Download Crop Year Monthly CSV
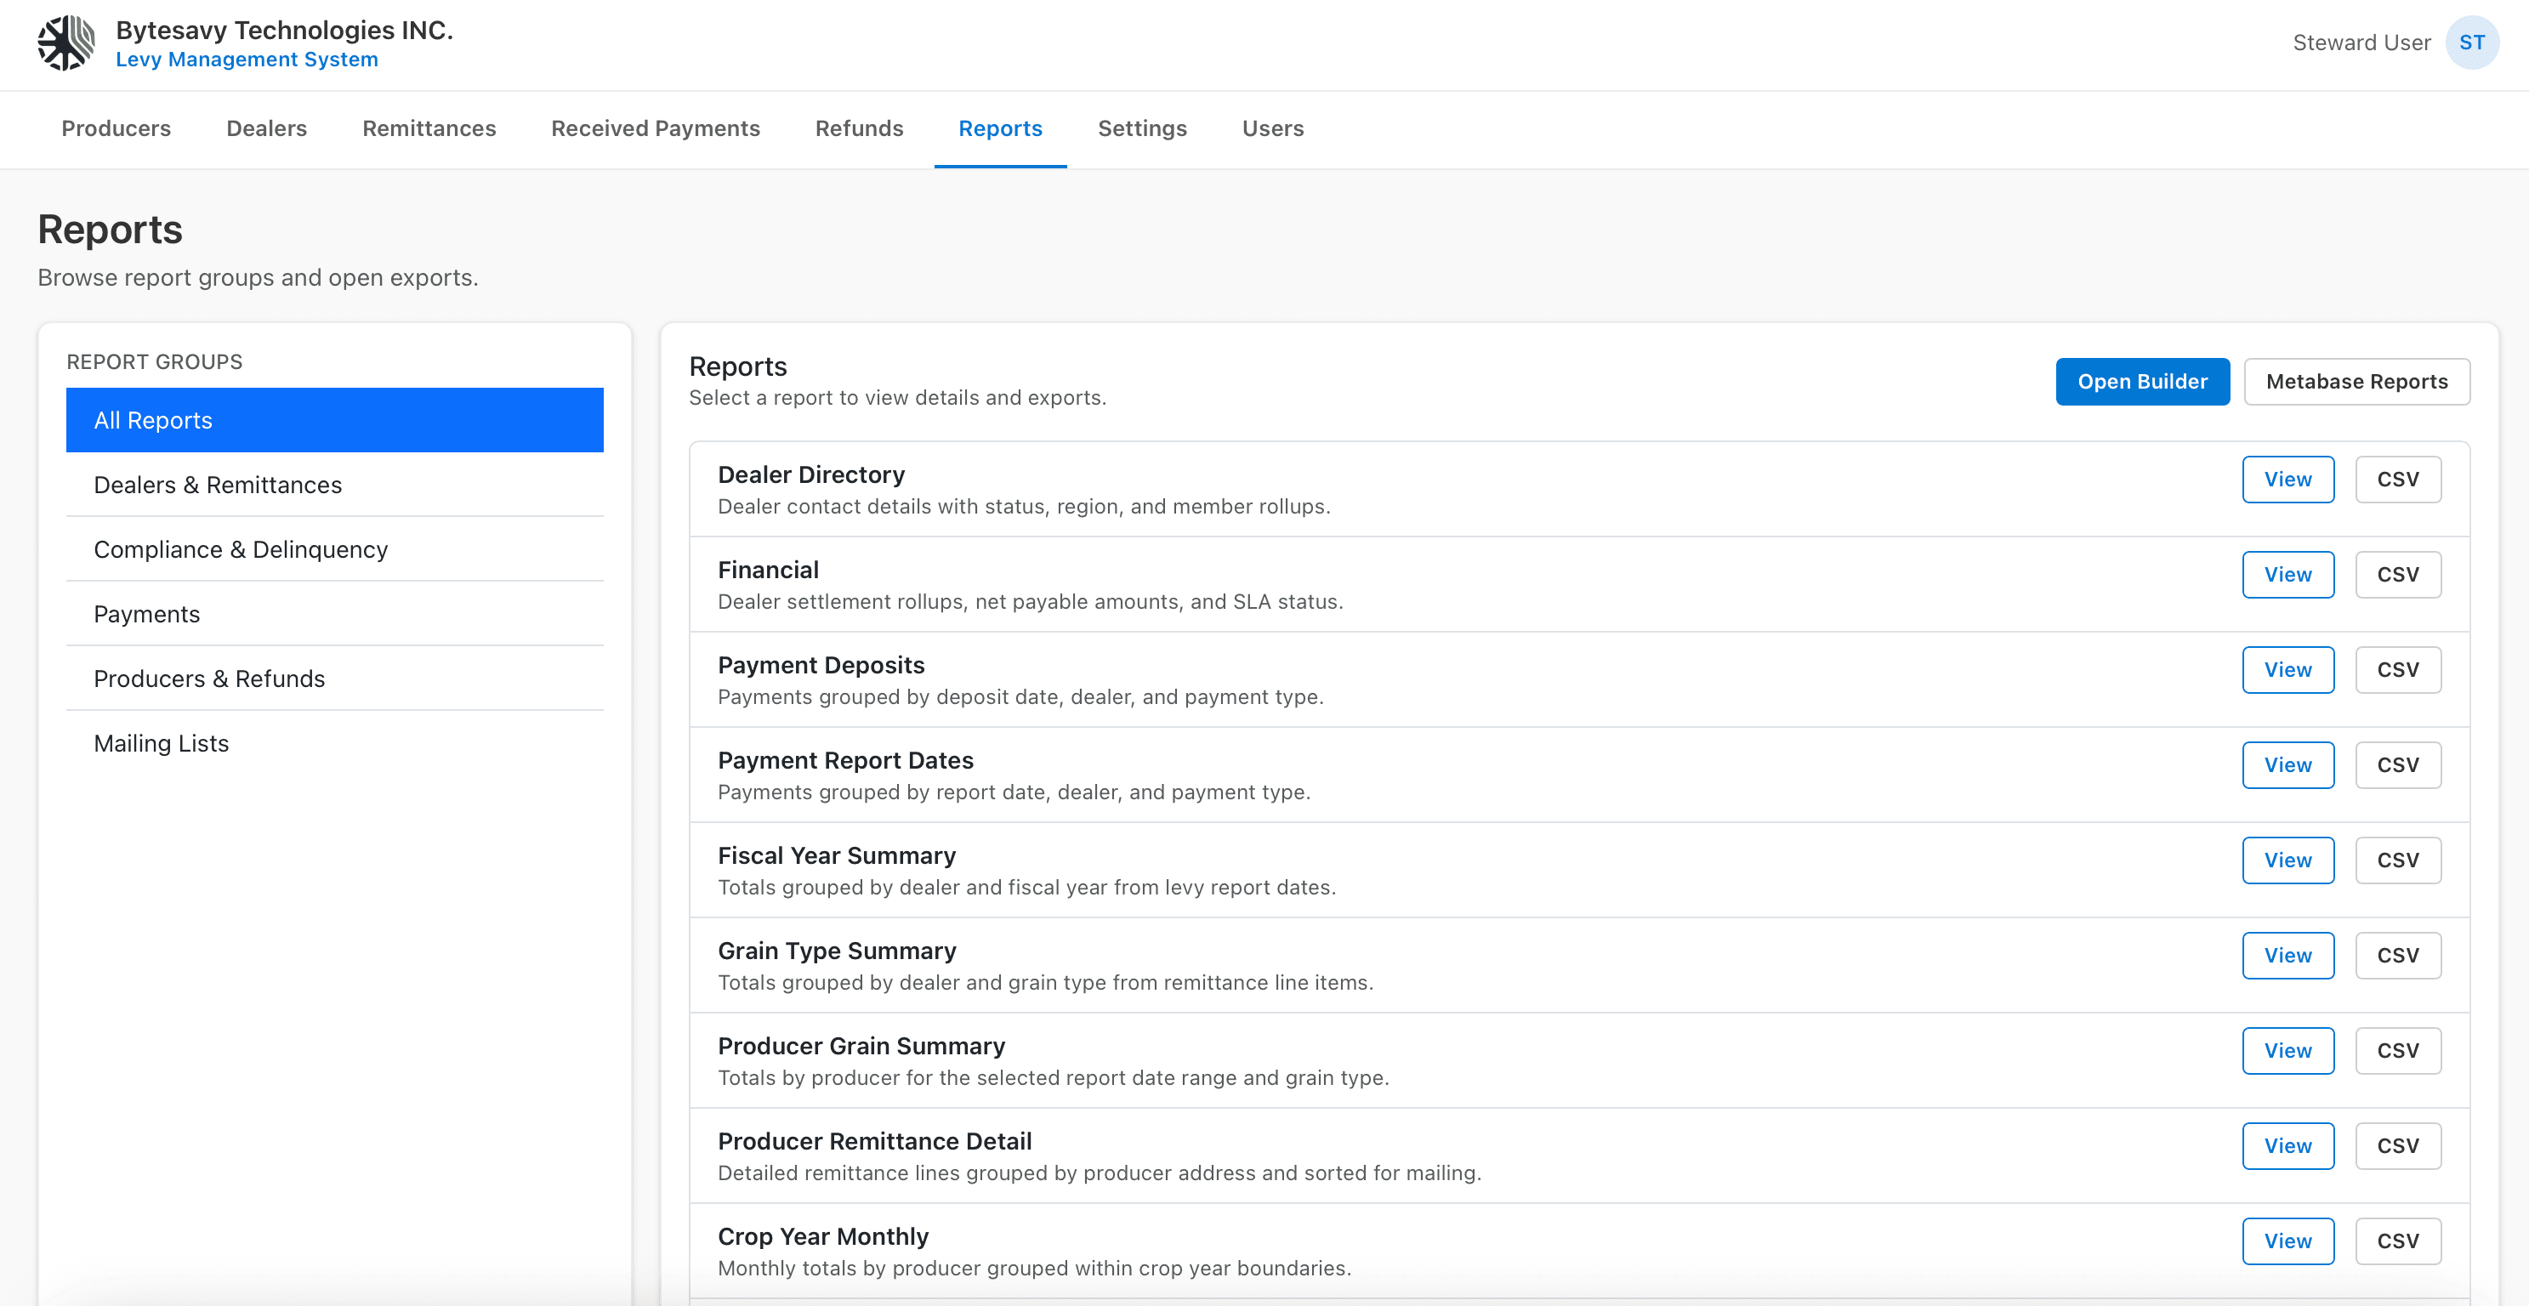Screen dimensions: 2529x1306 click(2397, 1241)
